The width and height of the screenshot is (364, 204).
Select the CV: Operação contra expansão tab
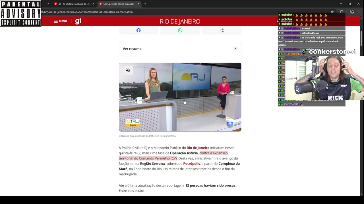tap(119, 4)
